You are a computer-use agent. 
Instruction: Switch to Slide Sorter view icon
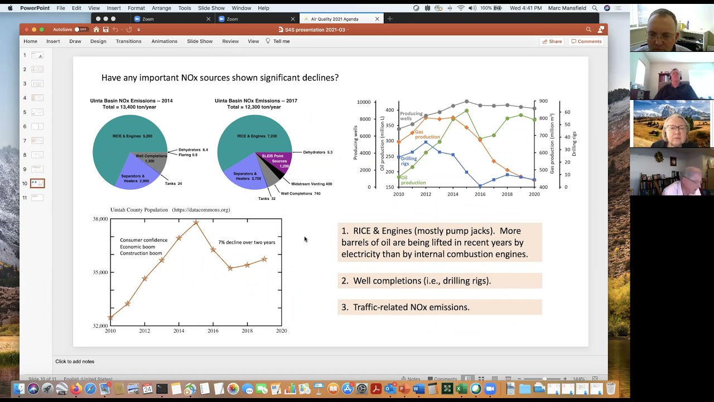pos(481,379)
